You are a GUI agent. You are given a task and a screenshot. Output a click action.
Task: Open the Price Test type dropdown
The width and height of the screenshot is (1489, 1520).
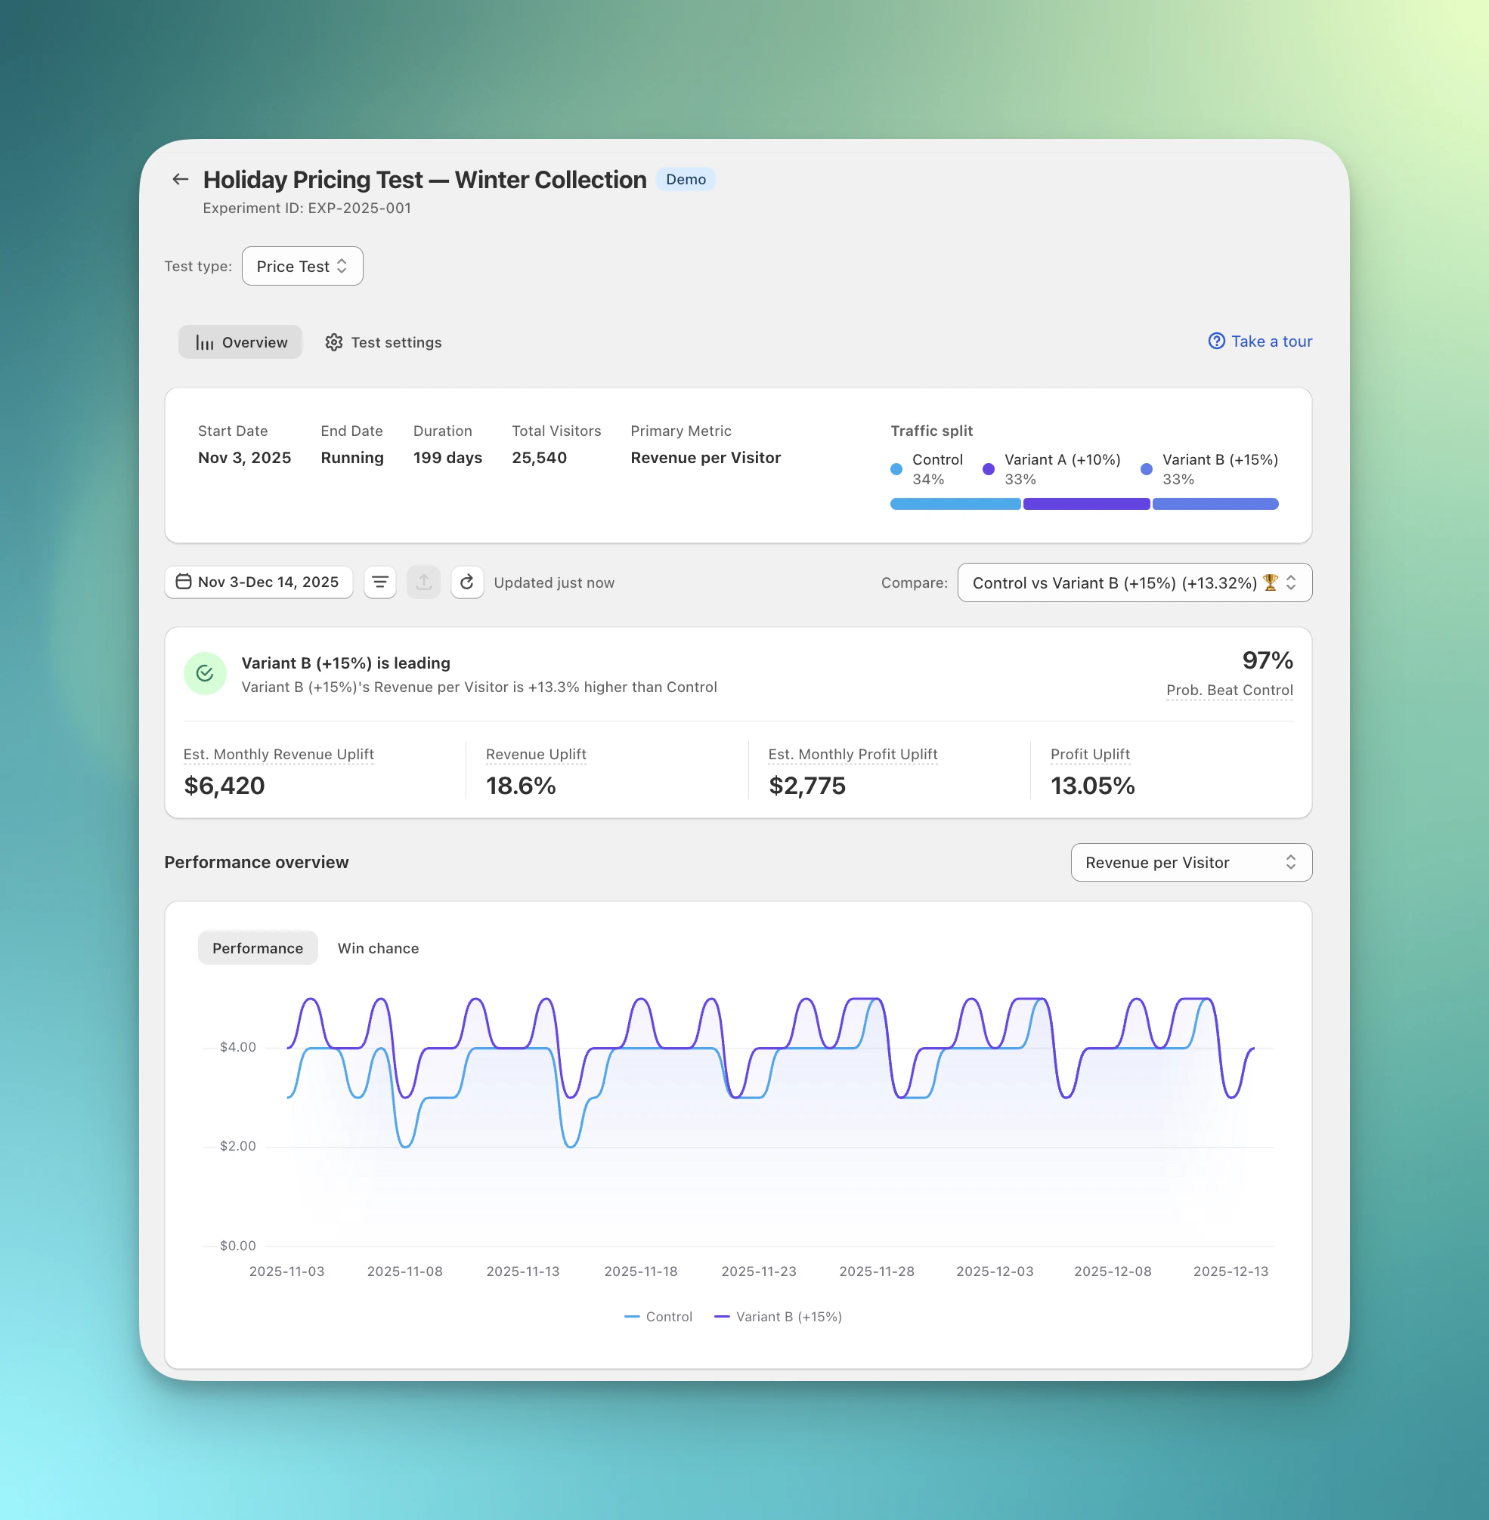(x=302, y=267)
